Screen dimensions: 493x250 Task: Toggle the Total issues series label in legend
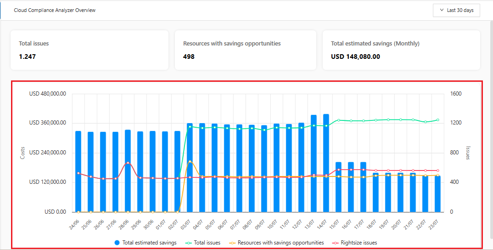(207, 243)
